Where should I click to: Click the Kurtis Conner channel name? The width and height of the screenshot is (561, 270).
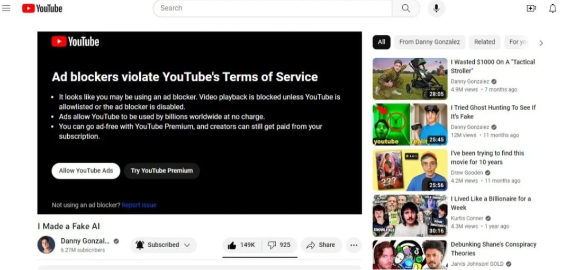467,218
